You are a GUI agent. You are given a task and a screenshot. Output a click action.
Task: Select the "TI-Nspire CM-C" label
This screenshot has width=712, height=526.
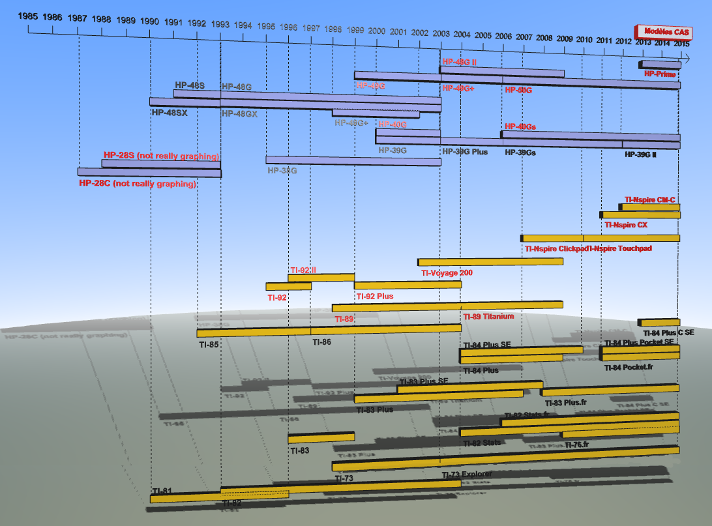coord(650,199)
